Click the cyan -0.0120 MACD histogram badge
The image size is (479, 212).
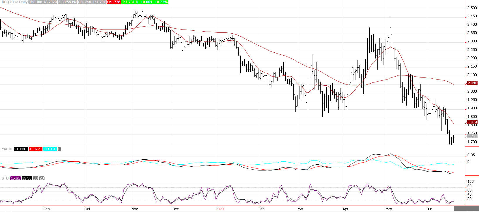pyautogui.click(x=50, y=149)
